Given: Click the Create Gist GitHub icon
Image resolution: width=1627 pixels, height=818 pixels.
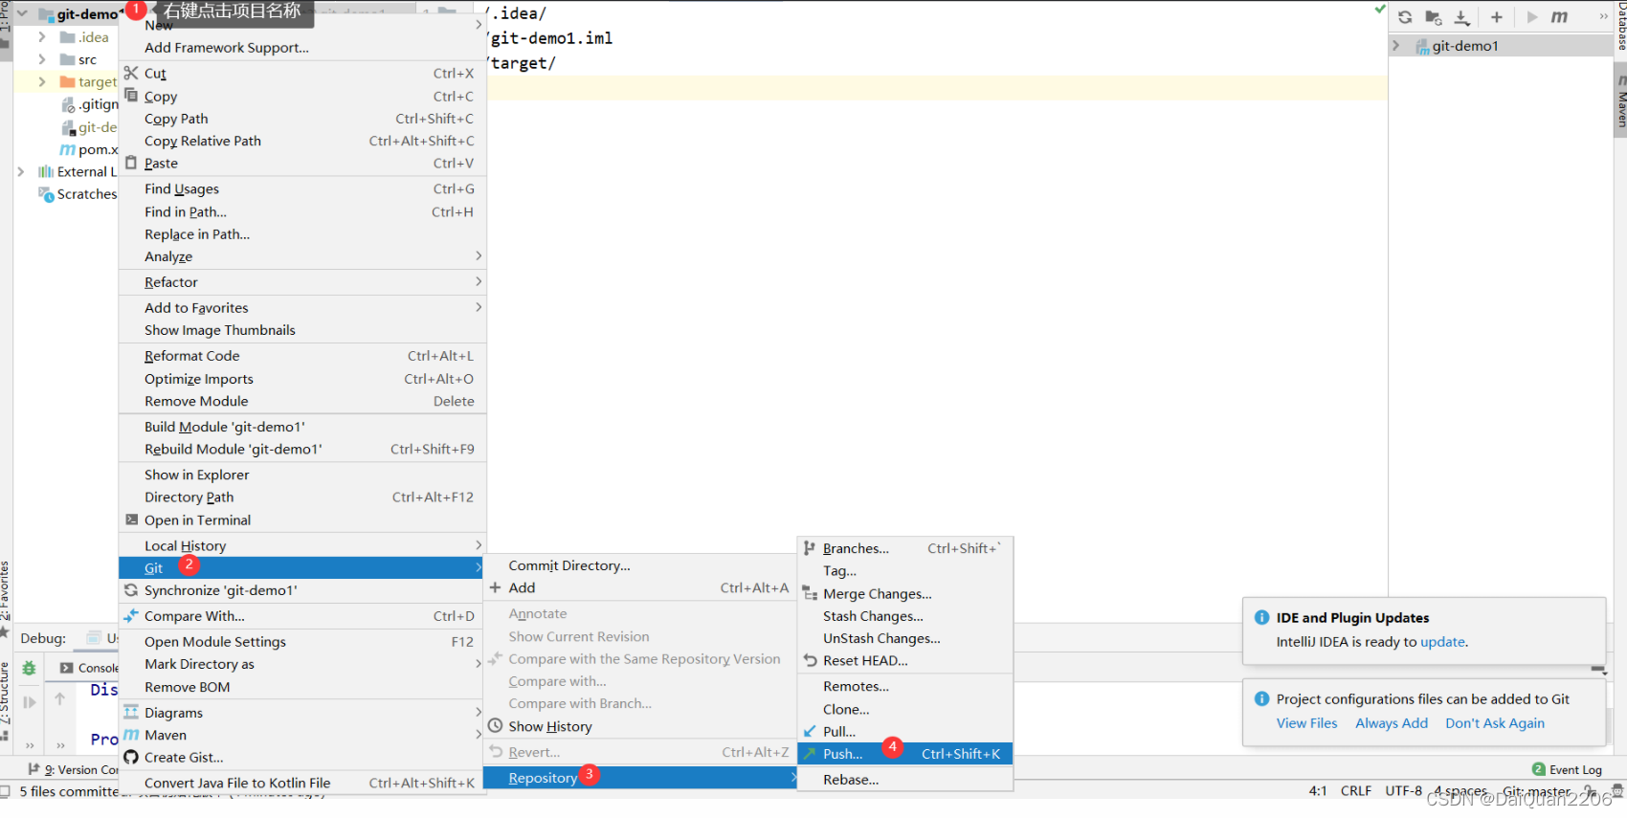Looking at the screenshot, I should point(131,757).
